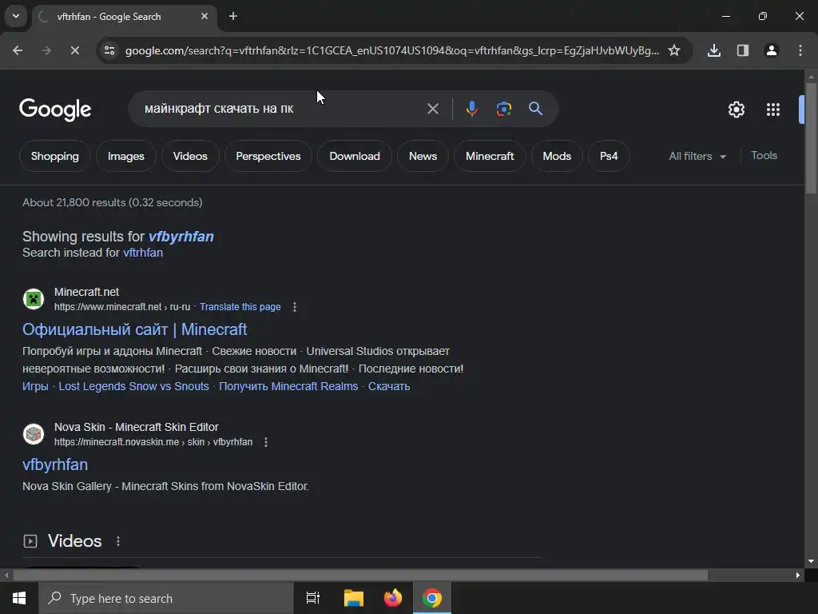
Task: Click the horizontal scrollbar thumb
Action: pyautogui.click(x=360, y=576)
